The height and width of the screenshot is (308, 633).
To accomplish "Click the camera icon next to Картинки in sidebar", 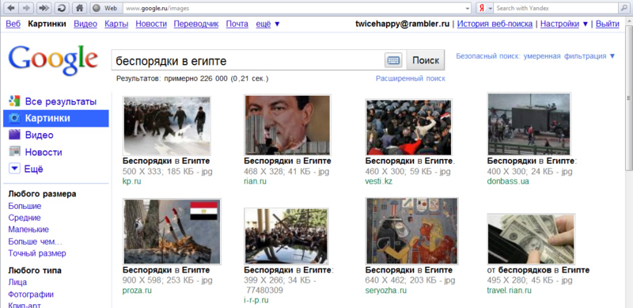I will point(14,118).
